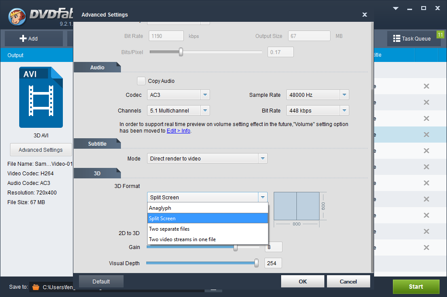Click the Resolution: 720x400 text
The height and width of the screenshot is (297, 447).
point(32,192)
